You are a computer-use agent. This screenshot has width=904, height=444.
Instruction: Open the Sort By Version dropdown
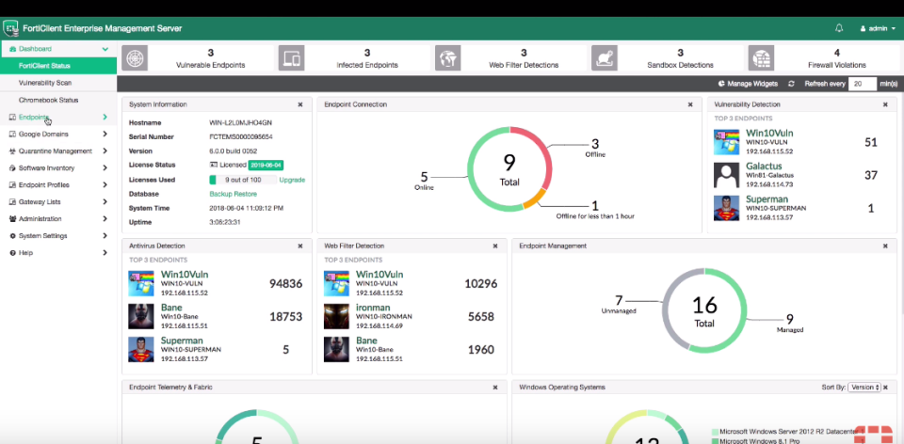(x=864, y=388)
